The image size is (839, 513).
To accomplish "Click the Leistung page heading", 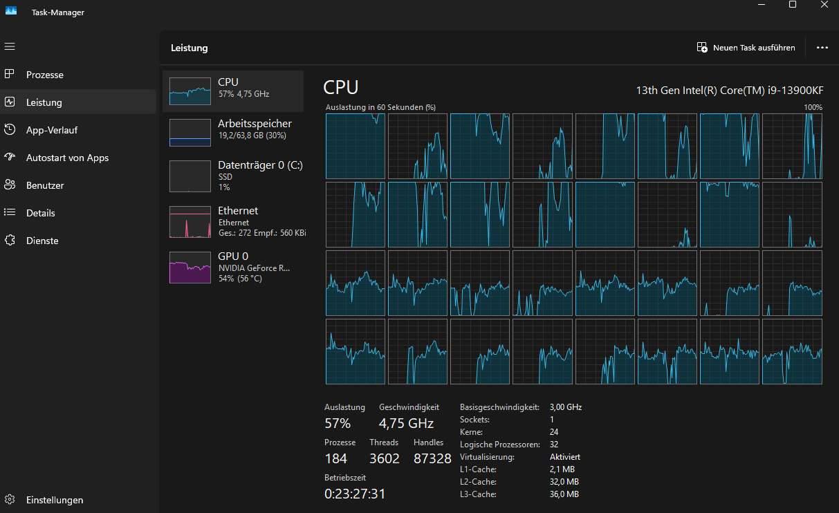I will tap(190, 48).
